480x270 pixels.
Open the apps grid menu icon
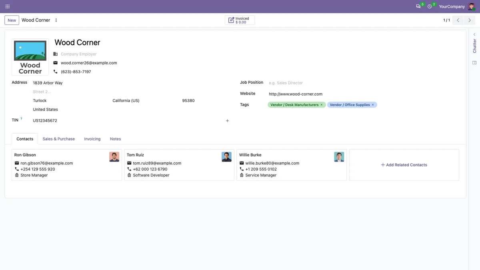click(x=7, y=6)
